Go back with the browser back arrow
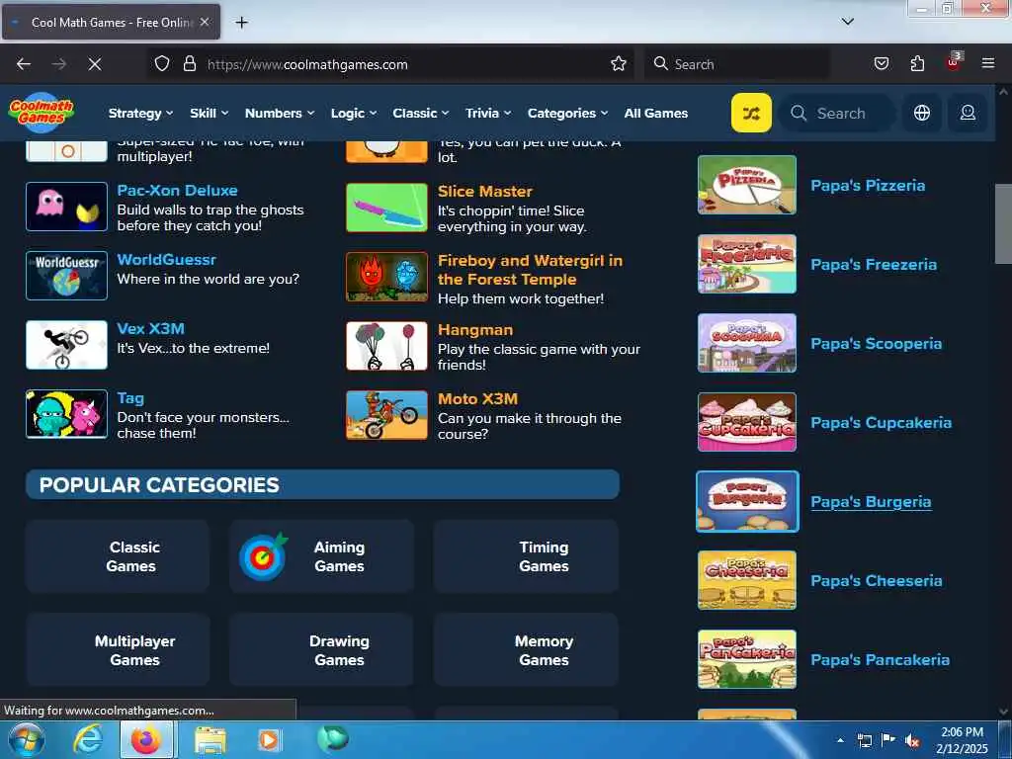The image size is (1012, 759). (24, 64)
